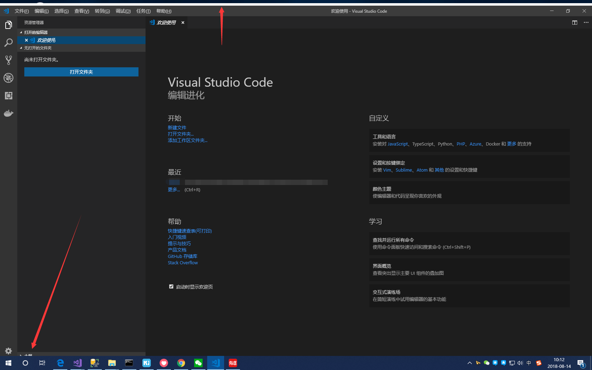The height and width of the screenshot is (370, 592).
Task: Open the 调试(D) menu
Action: point(123,11)
